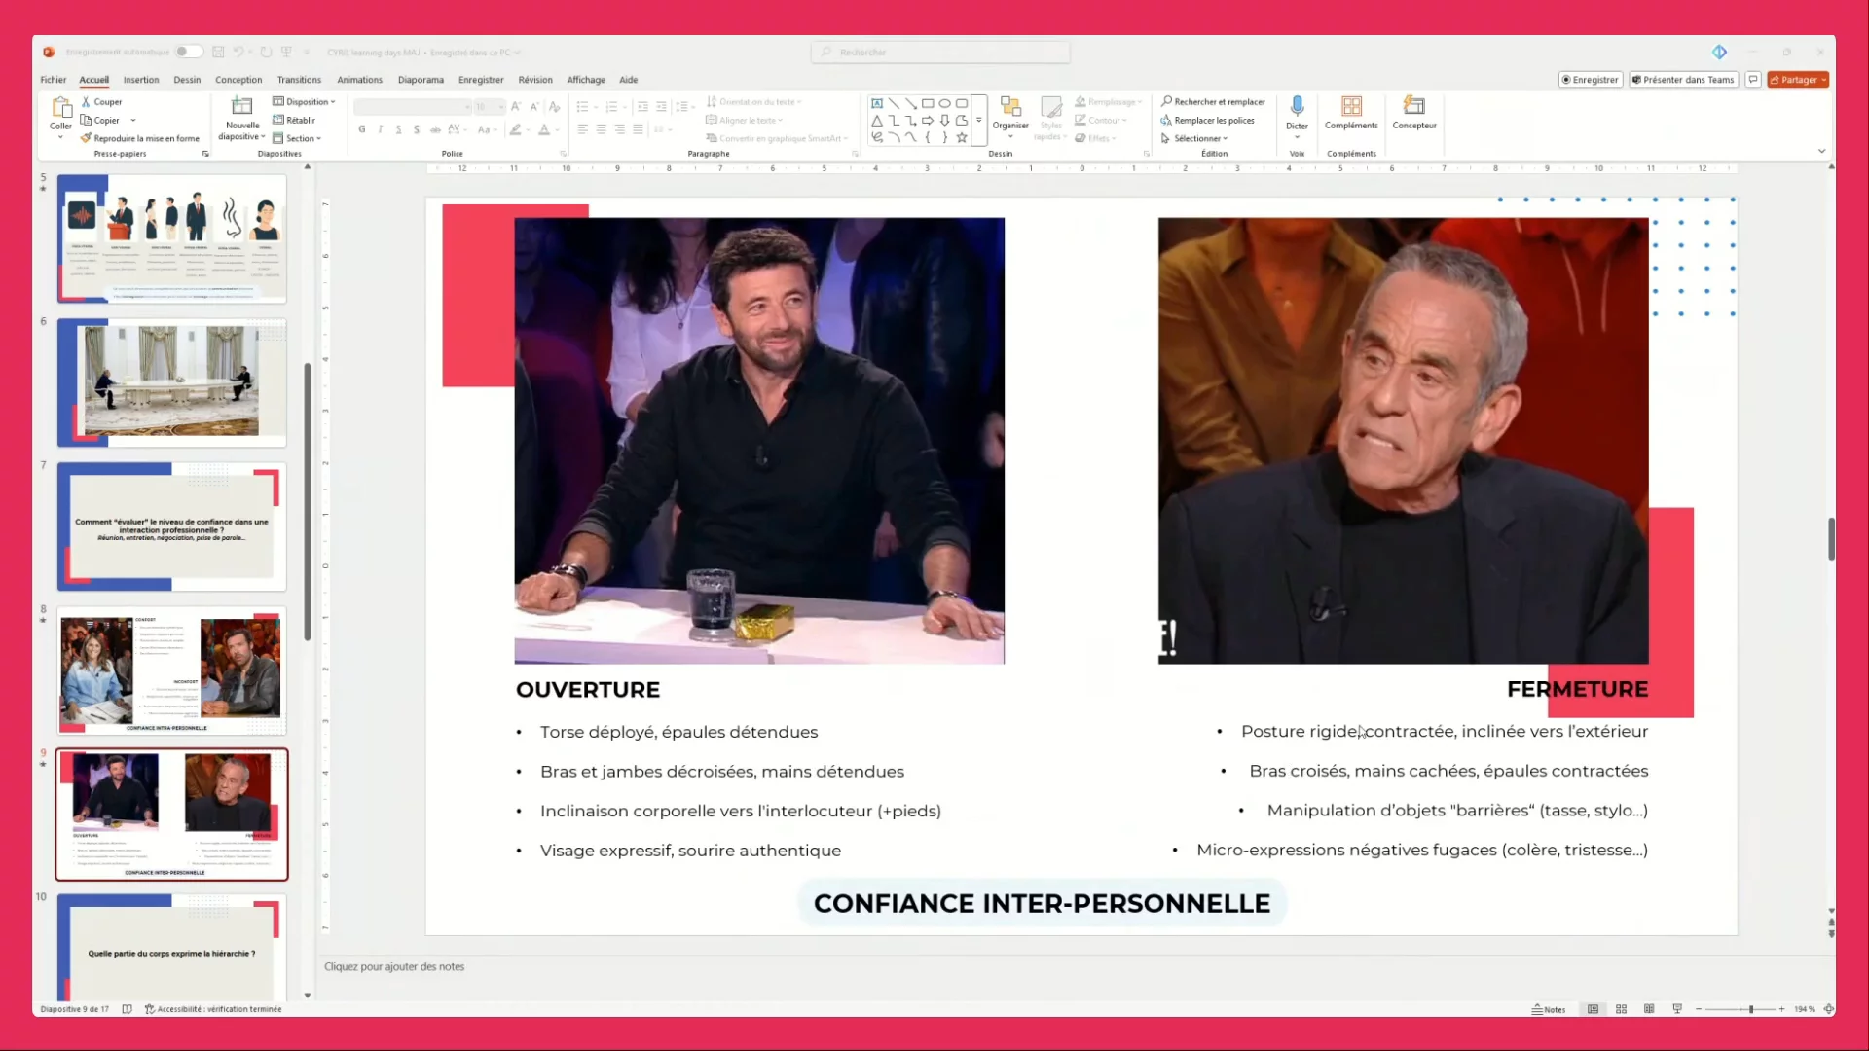Click the Coller paste icon
The height and width of the screenshot is (1051, 1869).
pos(61,107)
